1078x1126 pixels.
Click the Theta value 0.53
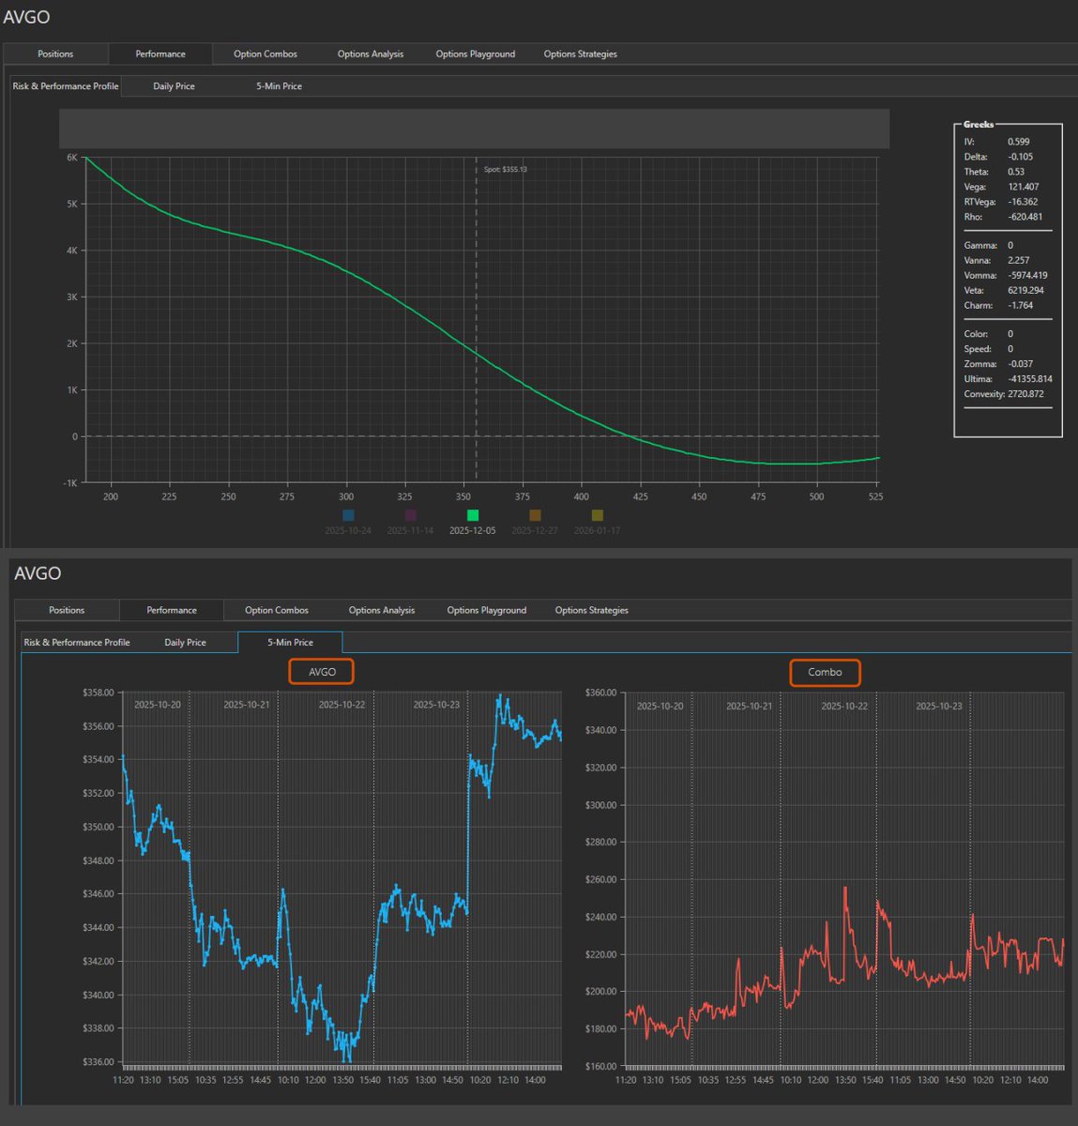pyautogui.click(x=1016, y=172)
